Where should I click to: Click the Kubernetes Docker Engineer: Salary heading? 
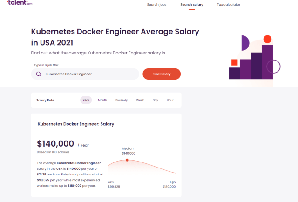click(x=75, y=124)
